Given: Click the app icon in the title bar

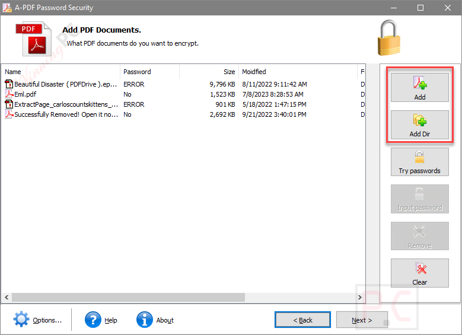Looking at the screenshot, I should click(7, 7).
